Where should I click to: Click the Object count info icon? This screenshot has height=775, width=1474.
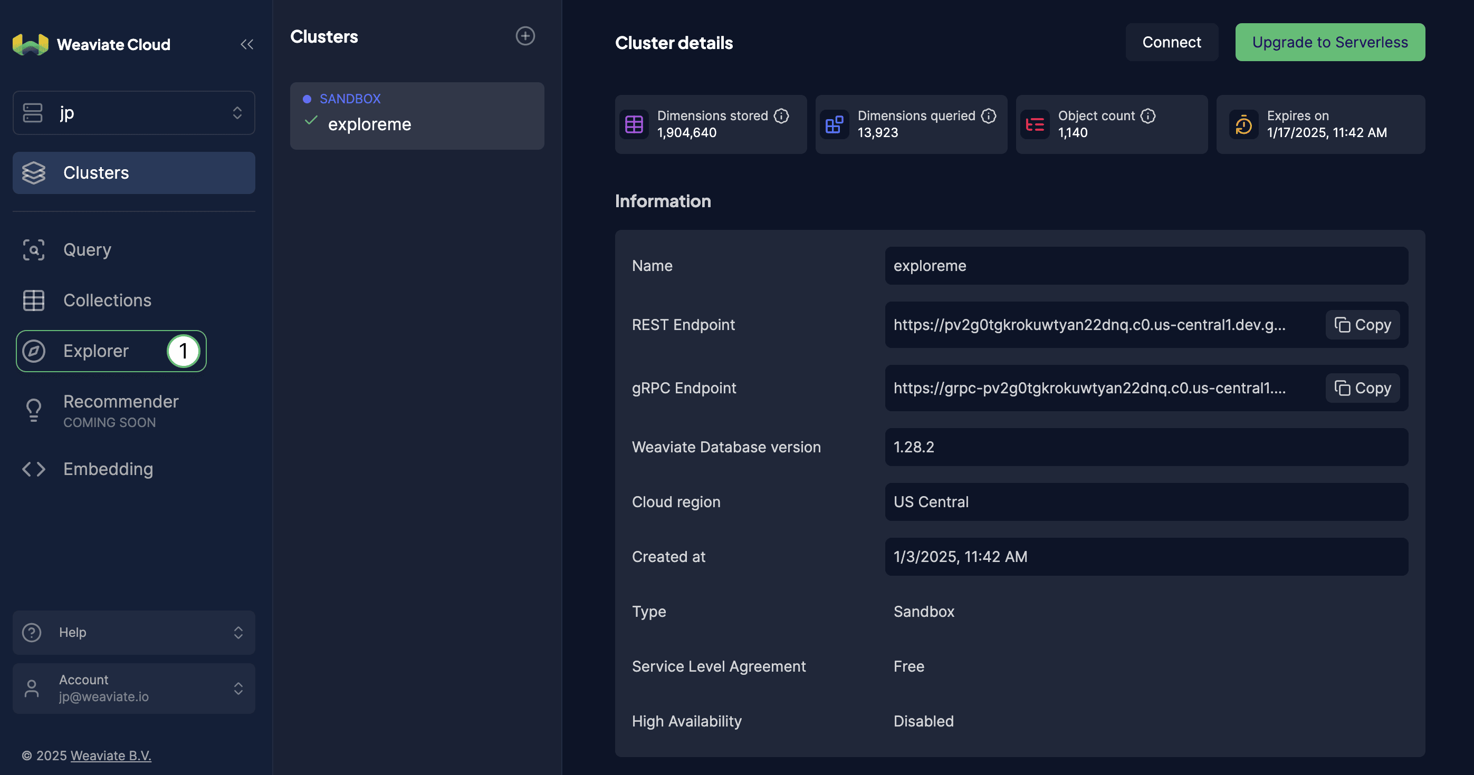1147,115
